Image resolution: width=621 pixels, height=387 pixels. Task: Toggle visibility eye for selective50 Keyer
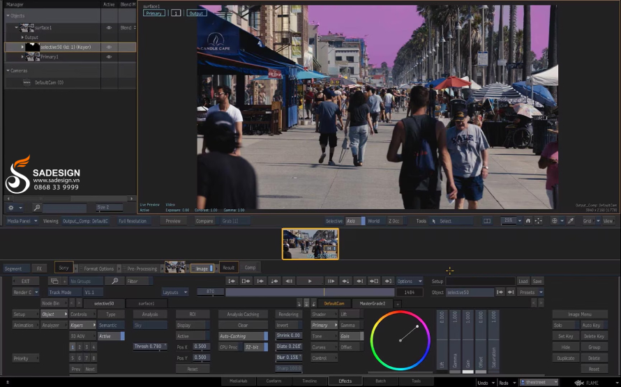pos(109,47)
